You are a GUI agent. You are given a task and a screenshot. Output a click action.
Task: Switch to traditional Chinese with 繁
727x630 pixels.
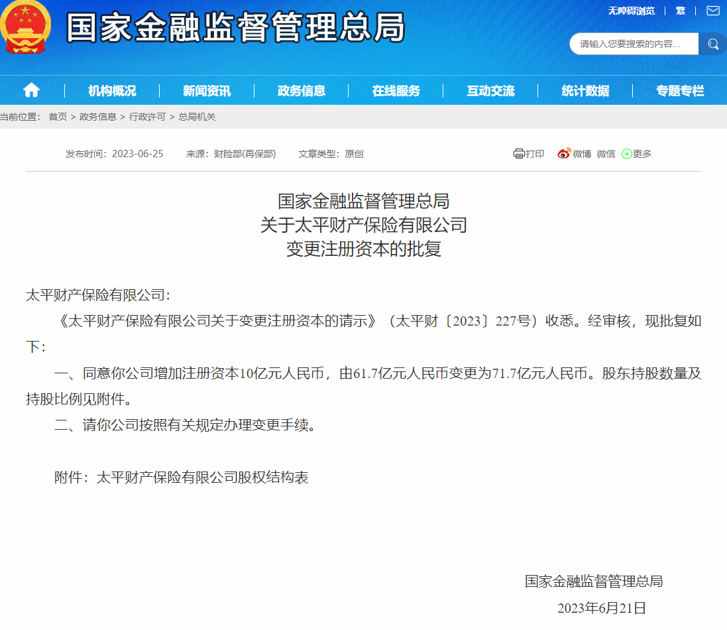pyautogui.click(x=681, y=11)
